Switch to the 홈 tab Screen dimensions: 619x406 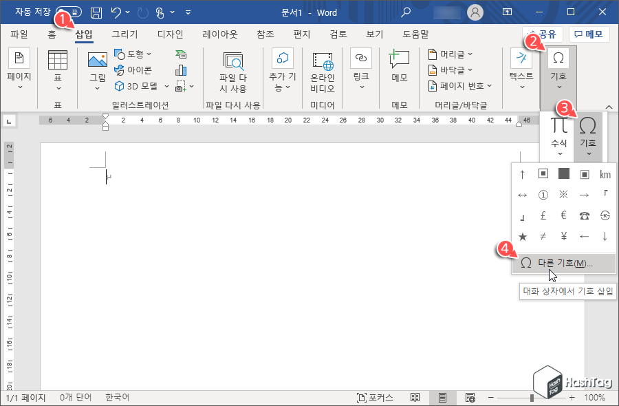[x=52, y=34]
